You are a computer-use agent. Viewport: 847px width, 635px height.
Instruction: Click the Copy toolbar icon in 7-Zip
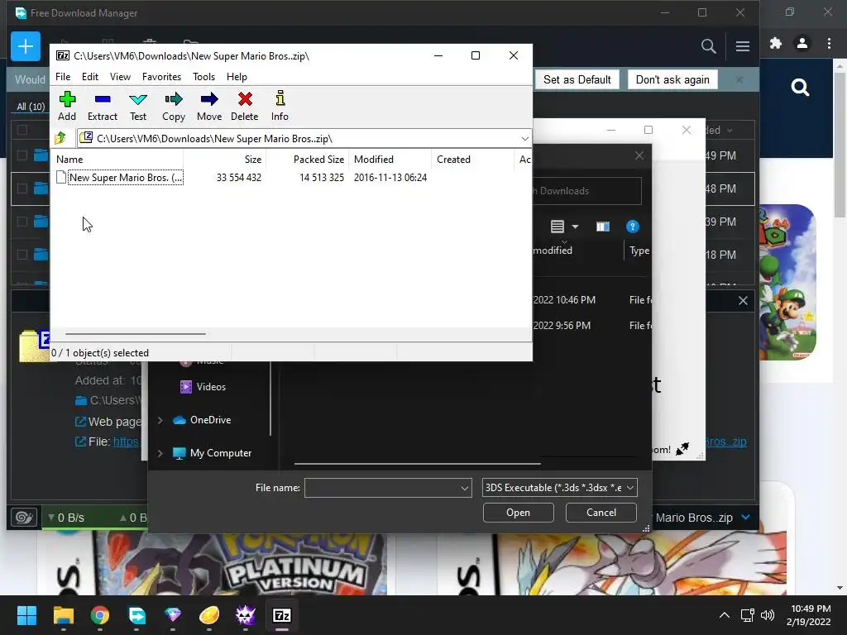[x=174, y=106]
